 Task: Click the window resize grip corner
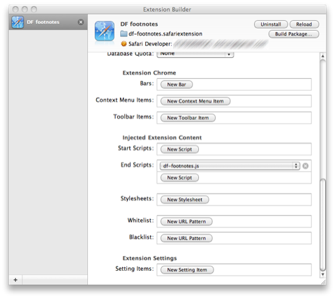click(323, 282)
